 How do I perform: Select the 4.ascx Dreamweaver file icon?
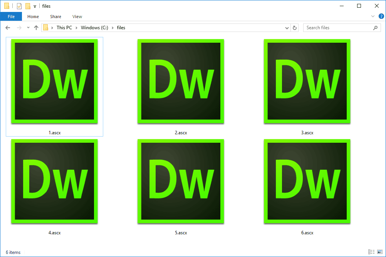[x=54, y=181]
